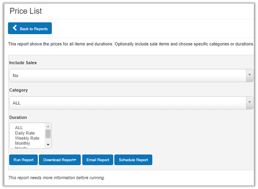Click the Duration list scroll up arrow
Screen dimensions: 258x189
[x=48, y=126]
